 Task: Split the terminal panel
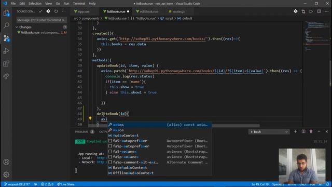[x=303, y=131]
